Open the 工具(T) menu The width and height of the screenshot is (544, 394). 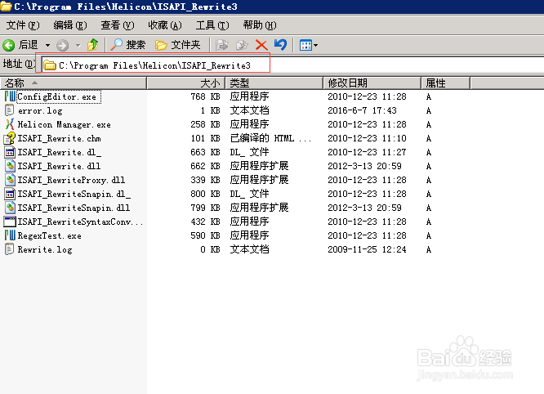(x=212, y=25)
